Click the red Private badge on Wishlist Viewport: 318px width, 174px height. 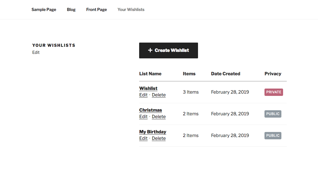tap(273, 92)
